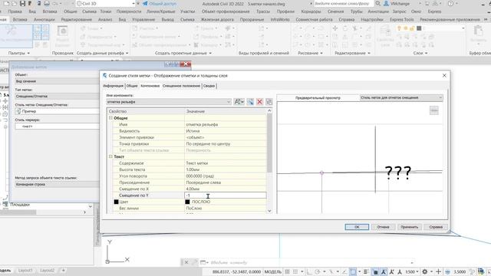Switch to the Layout1 tab

(25, 271)
